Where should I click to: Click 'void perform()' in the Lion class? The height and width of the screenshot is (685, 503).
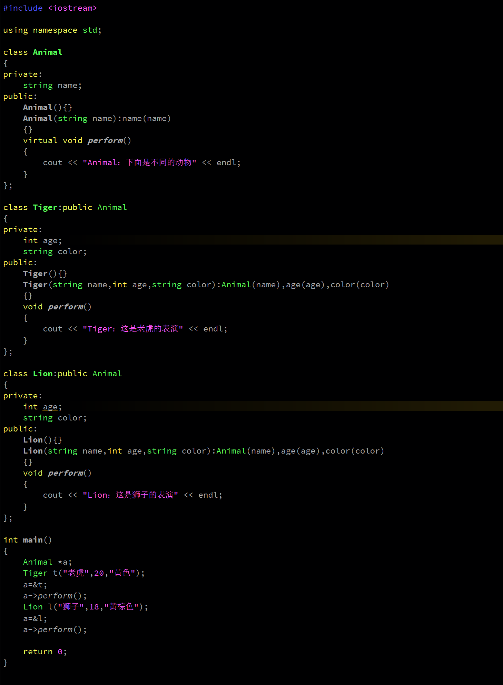tap(57, 473)
